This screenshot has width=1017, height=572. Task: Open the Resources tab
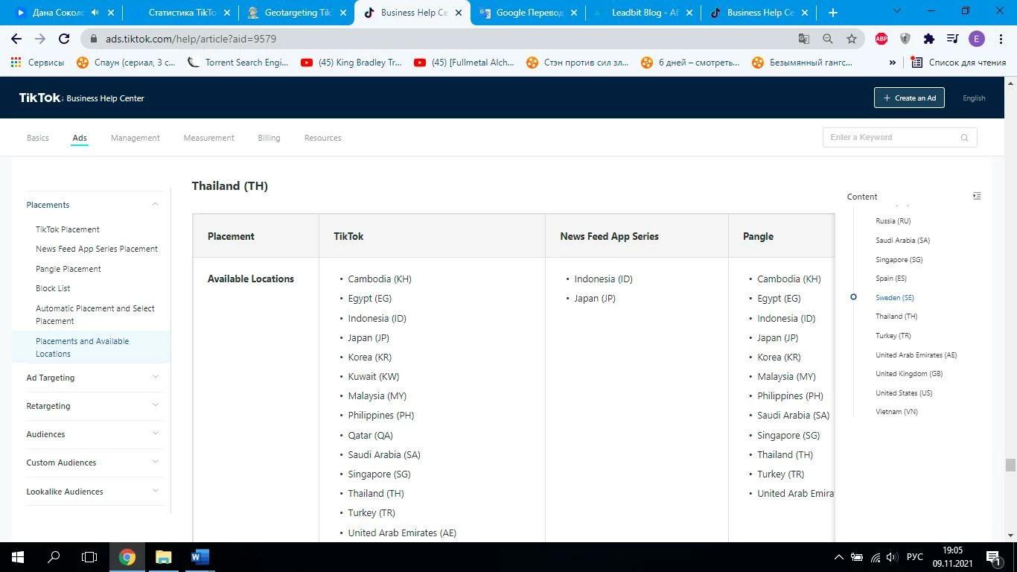pos(322,138)
